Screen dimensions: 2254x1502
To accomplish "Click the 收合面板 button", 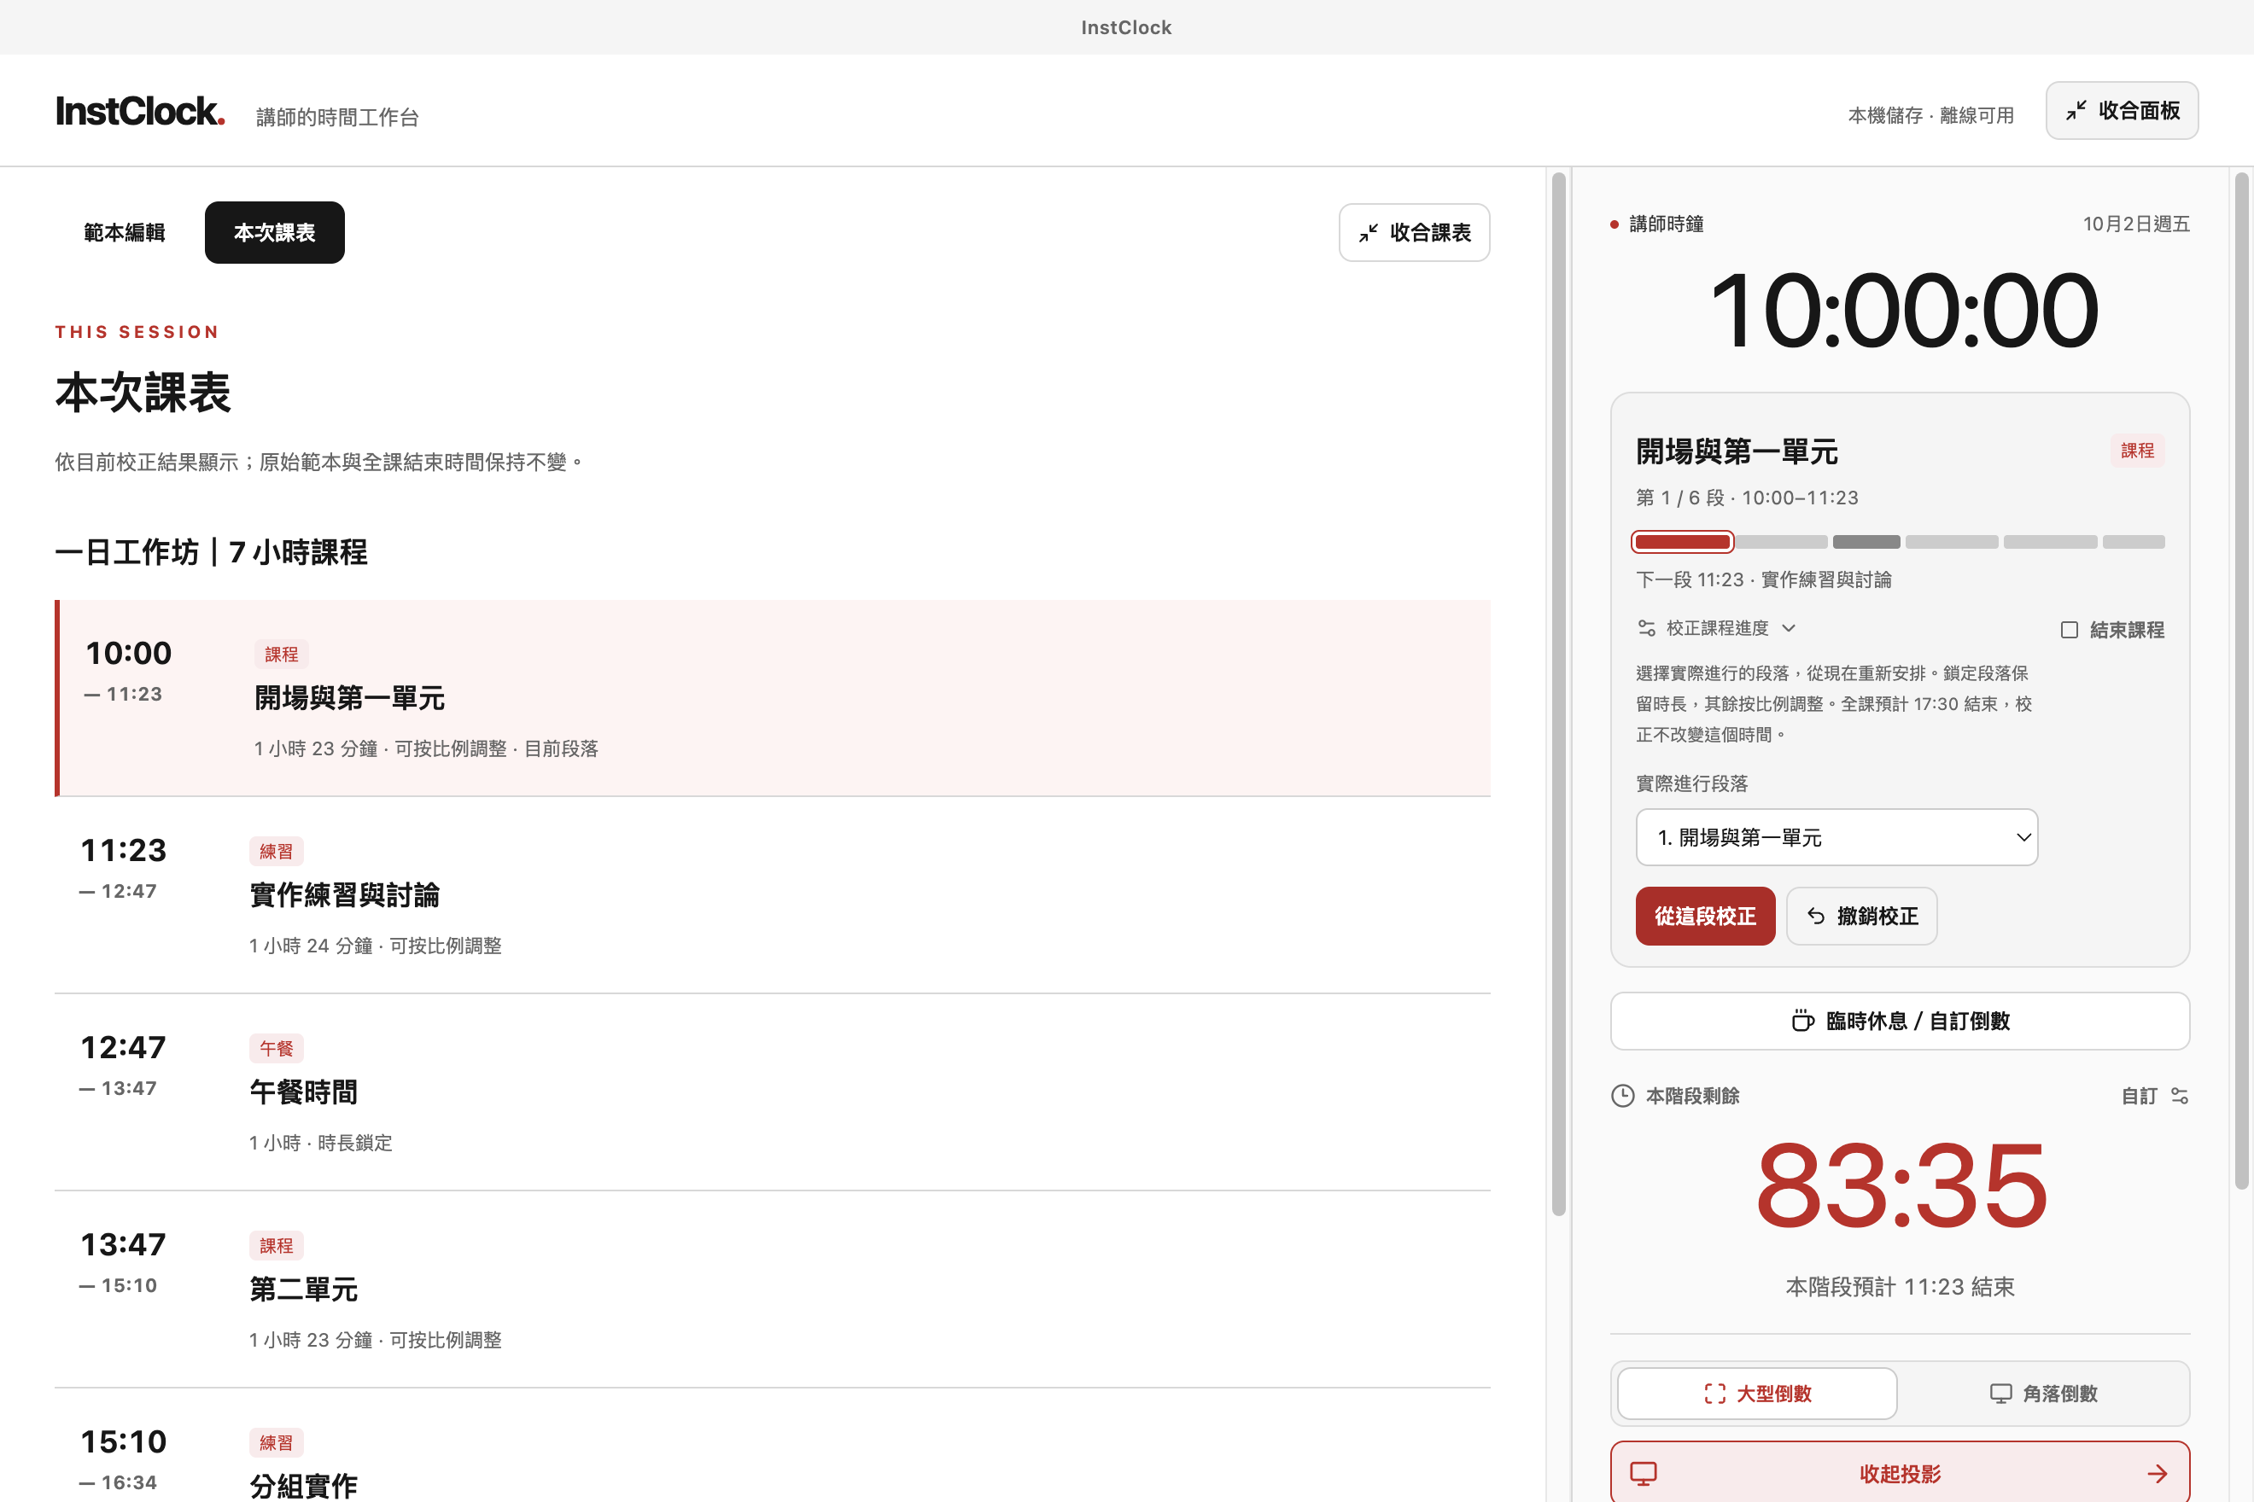I will [2122, 111].
